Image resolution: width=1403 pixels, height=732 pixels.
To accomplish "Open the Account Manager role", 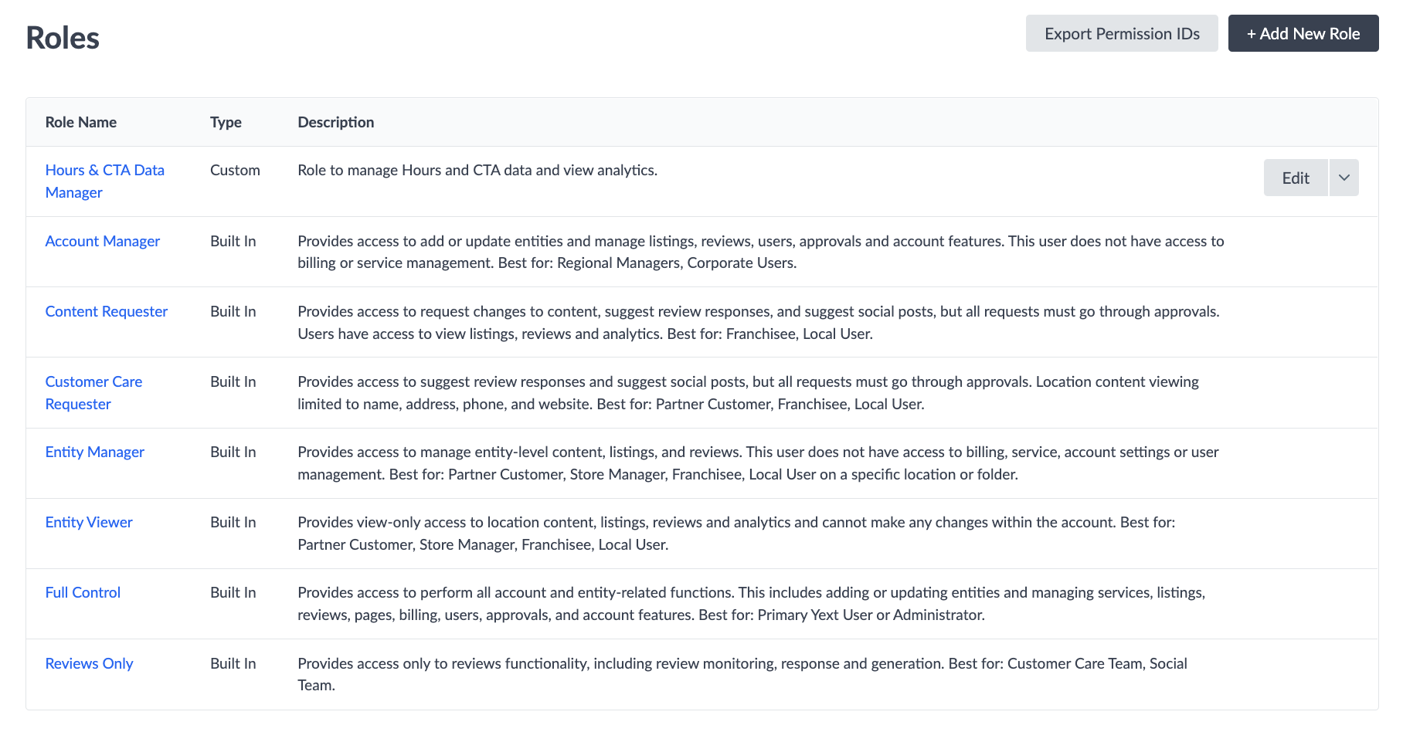I will coord(103,241).
